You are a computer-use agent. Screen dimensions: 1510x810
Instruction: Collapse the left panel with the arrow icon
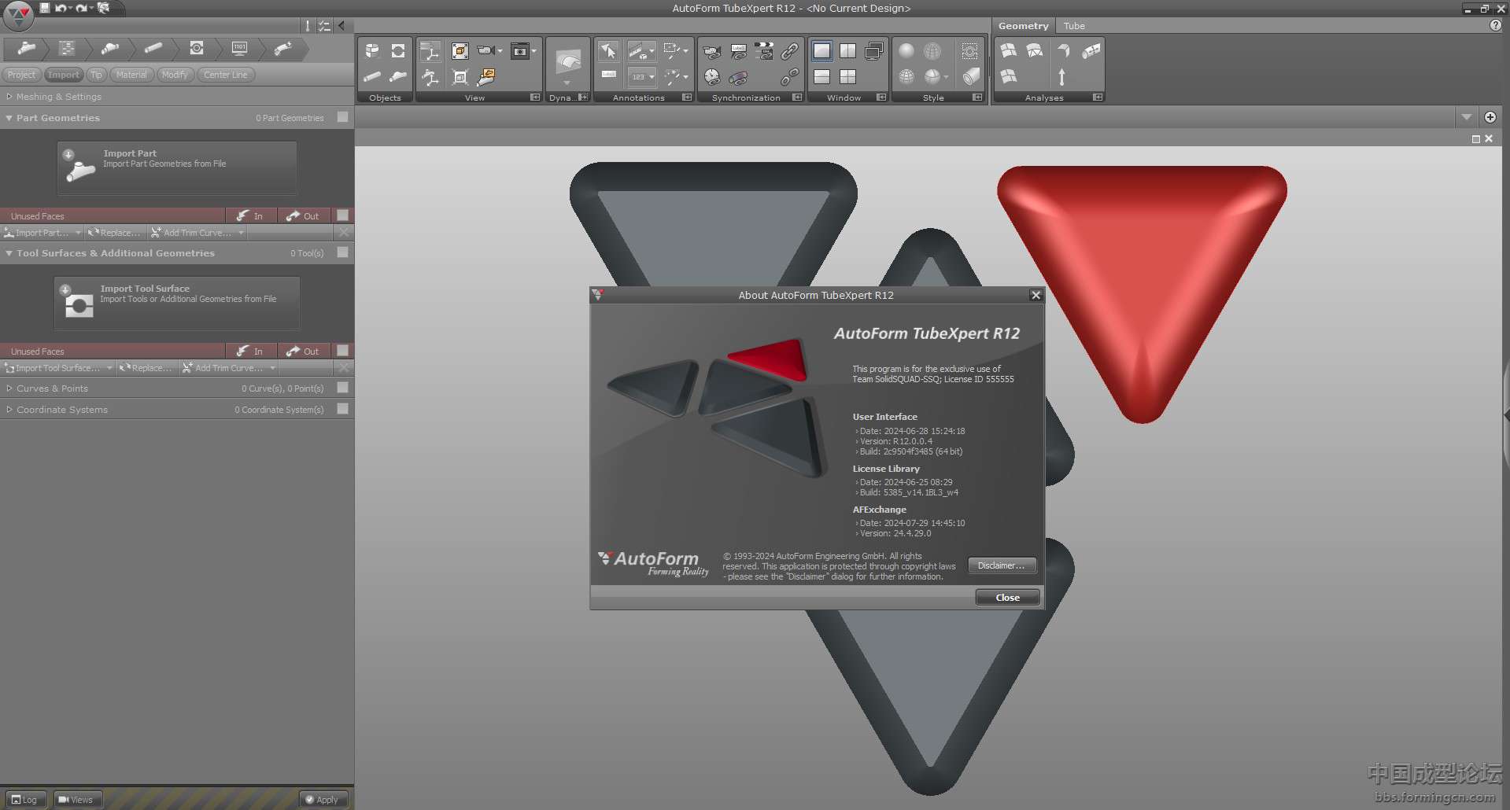pos(342,26)
